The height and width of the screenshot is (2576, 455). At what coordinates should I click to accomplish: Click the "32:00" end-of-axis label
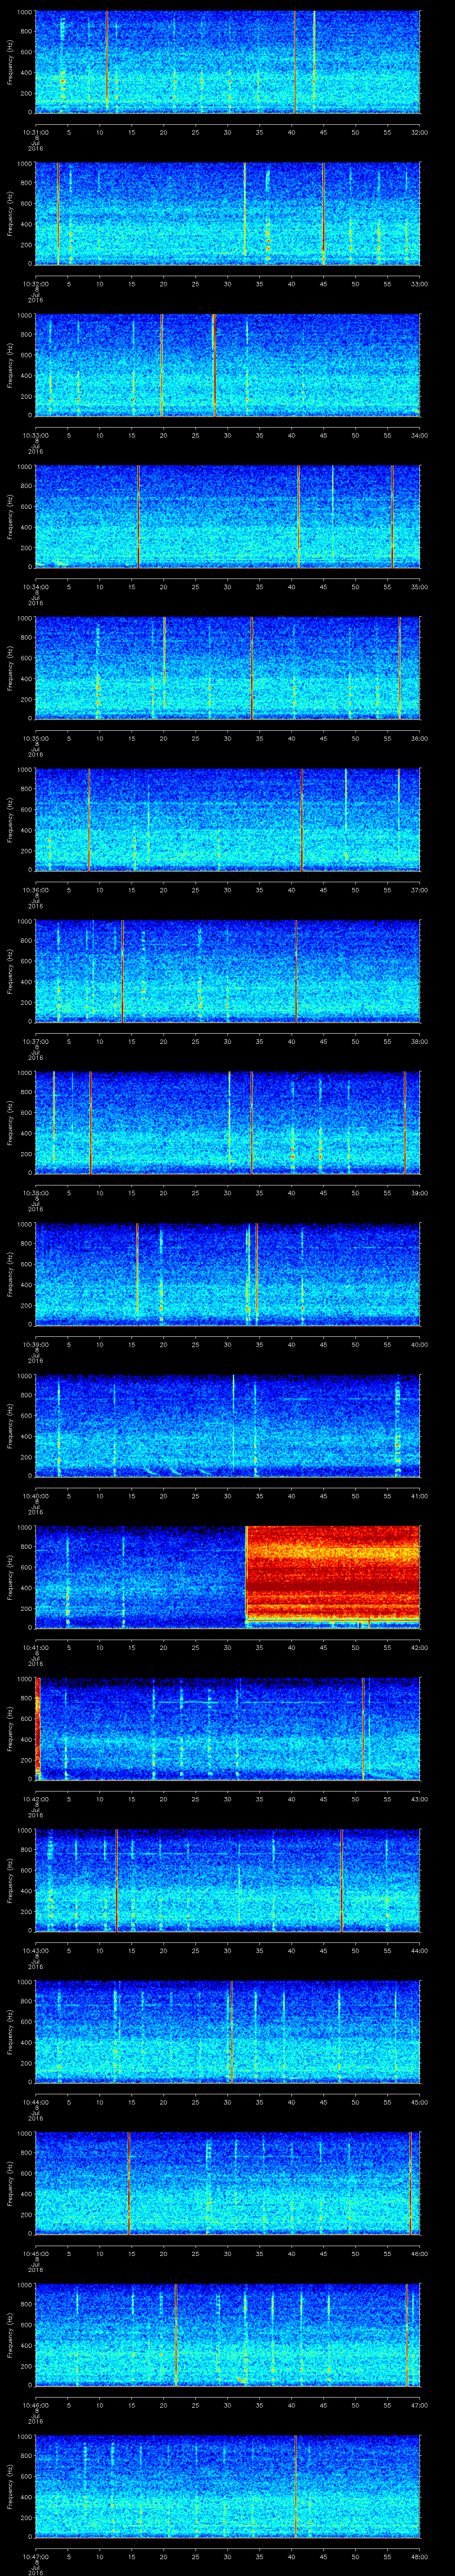click(419, 131)
